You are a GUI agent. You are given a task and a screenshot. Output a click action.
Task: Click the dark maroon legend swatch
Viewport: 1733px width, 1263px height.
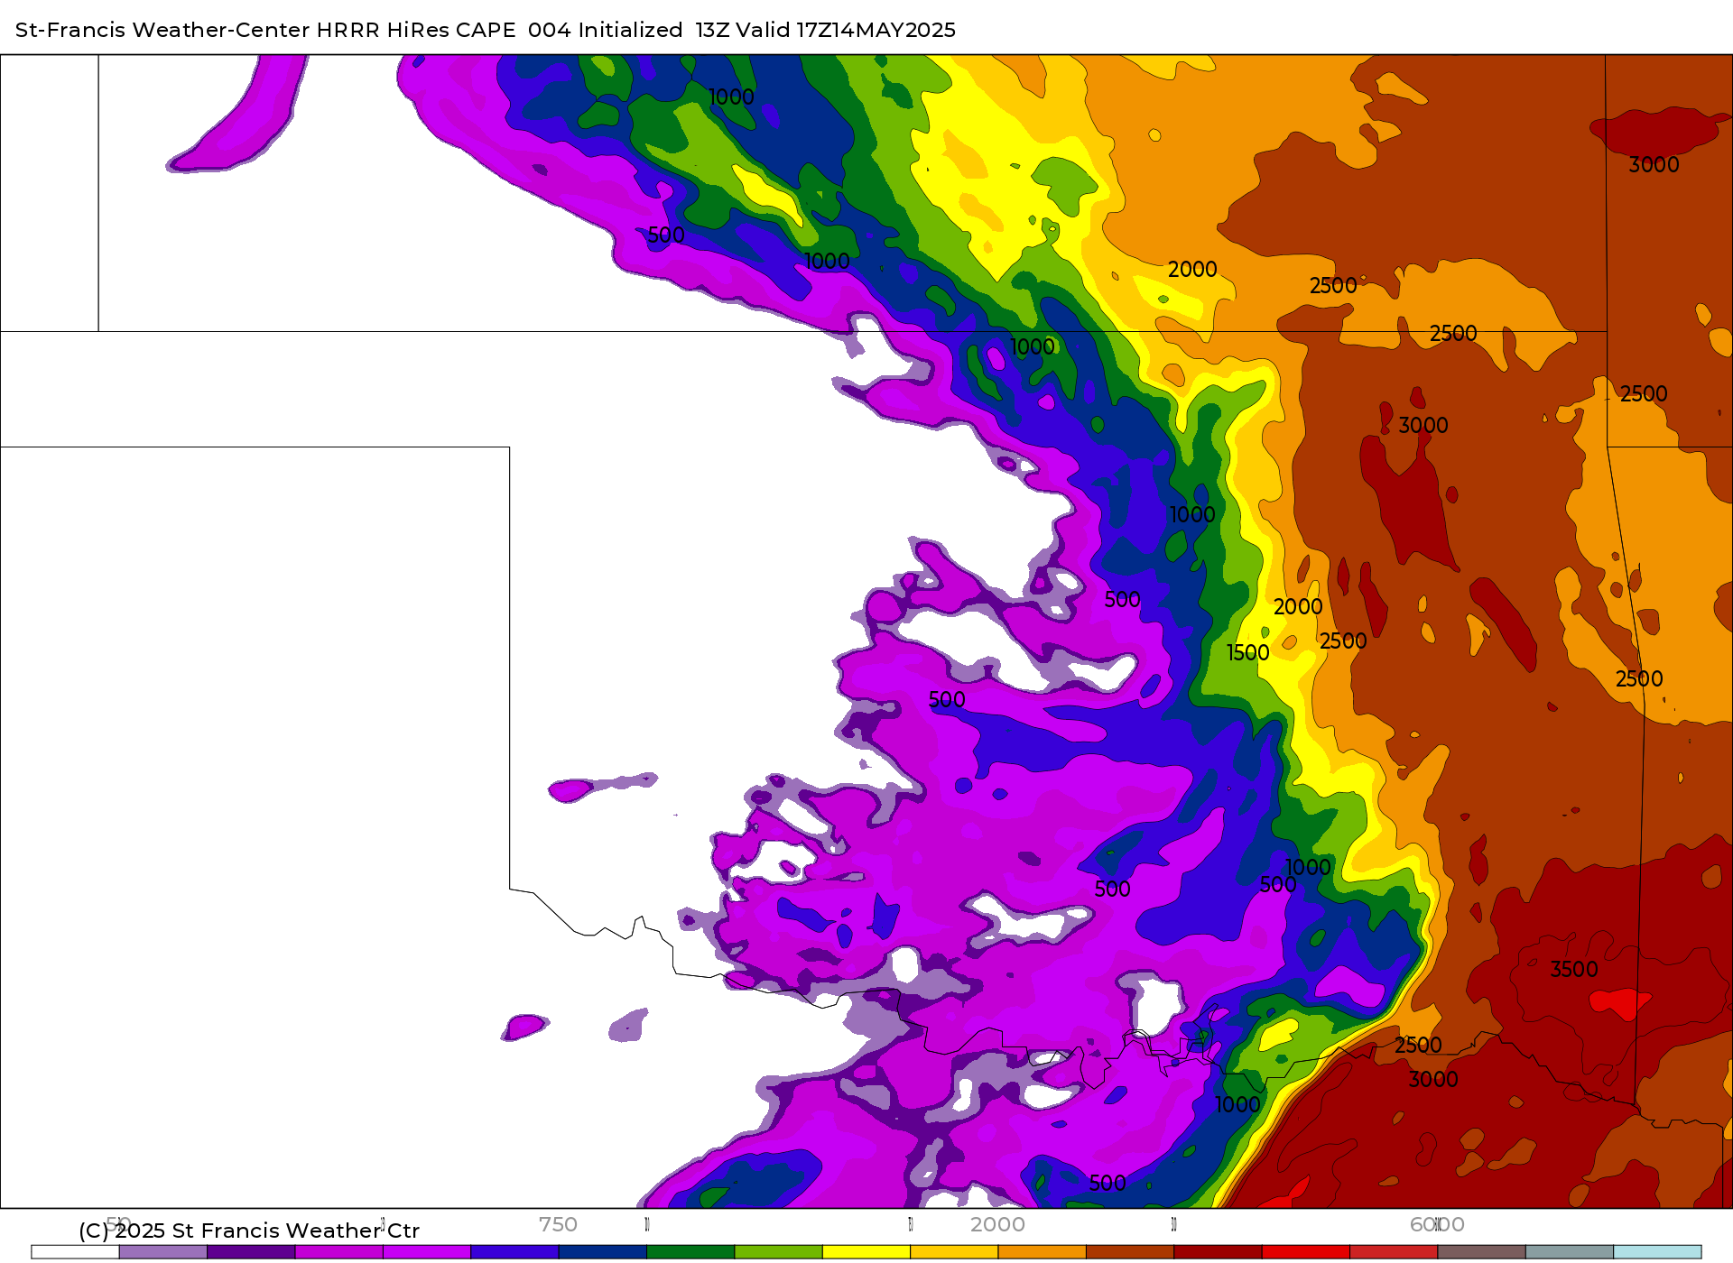1218,1252
